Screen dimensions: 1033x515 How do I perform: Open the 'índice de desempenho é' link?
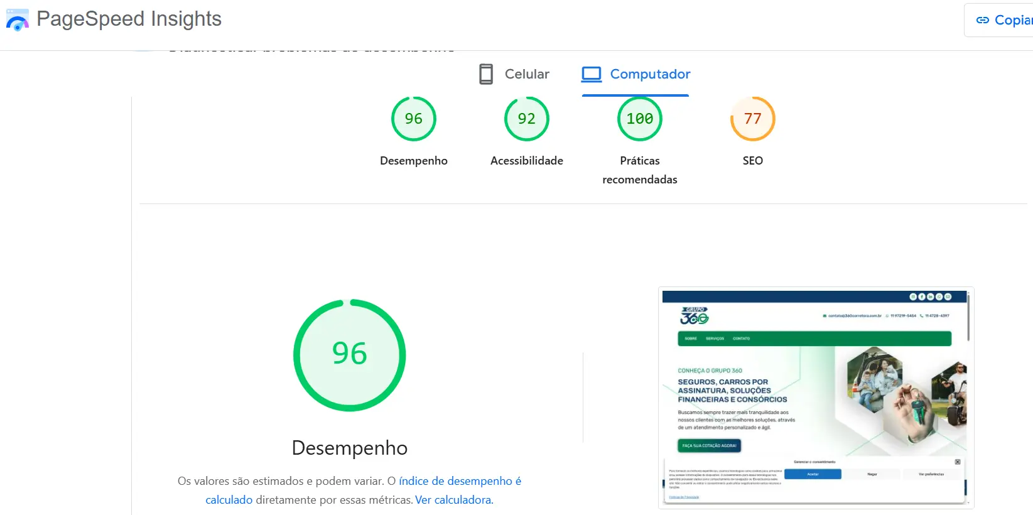coord(460,481)
